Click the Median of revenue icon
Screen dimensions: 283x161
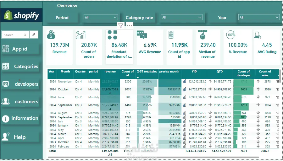click(203, 35)
